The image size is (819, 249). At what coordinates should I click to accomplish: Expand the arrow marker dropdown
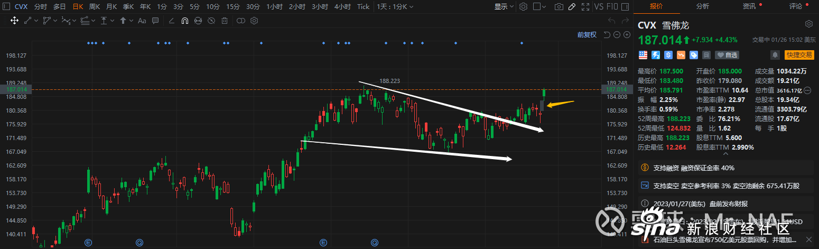coord(131,21)
